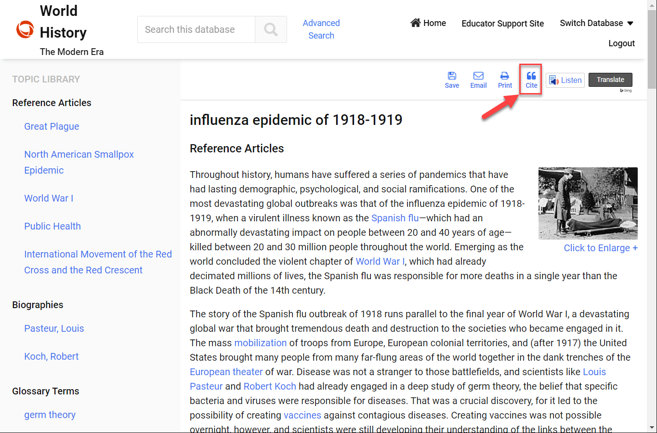Open the Translate language menu

610,80
